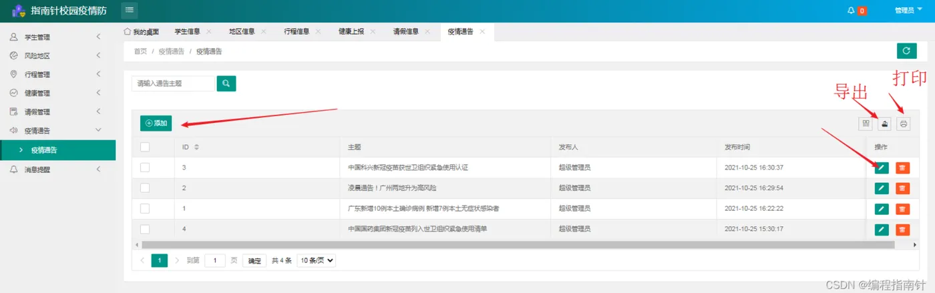
Task: Delete the row with ID 4
Action: point(902,230)
